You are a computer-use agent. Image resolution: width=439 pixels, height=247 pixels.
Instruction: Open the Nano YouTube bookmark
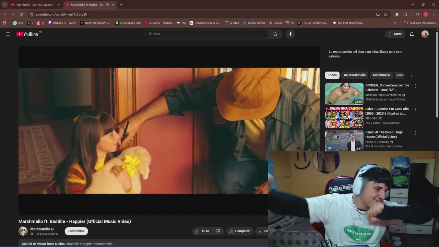click(x=158, y=23)
